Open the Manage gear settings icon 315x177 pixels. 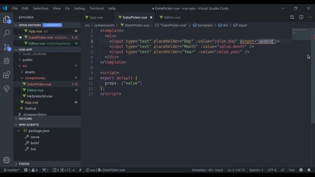pyautogui.click(x=6, y=160)
